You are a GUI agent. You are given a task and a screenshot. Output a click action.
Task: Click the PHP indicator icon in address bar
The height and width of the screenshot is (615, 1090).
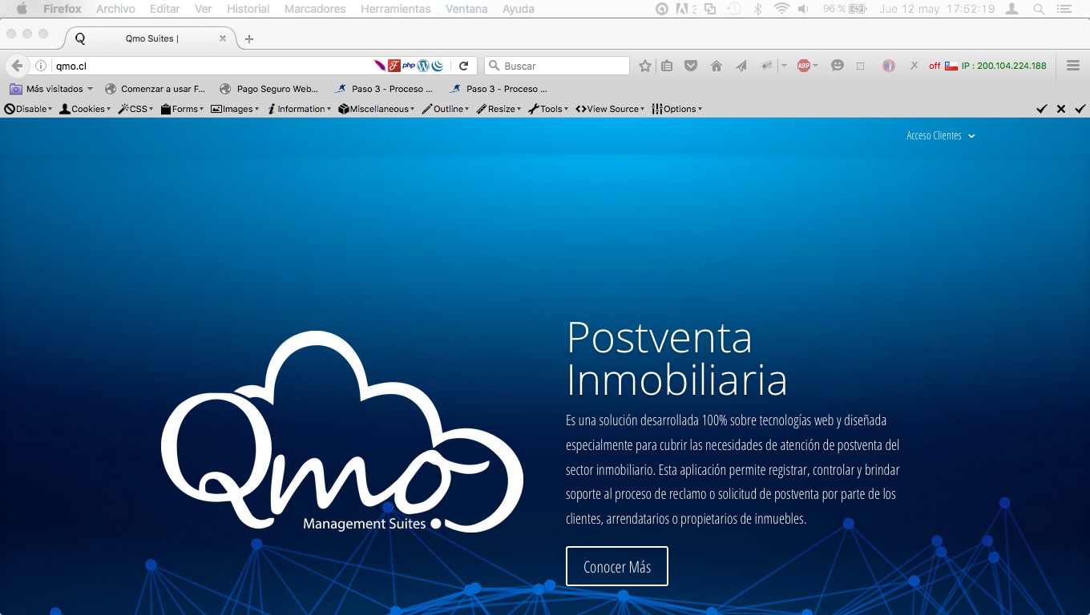(x=409, y=66)
